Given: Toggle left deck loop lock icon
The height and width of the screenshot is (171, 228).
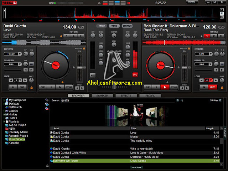Looking at the screenshot, I should 31,88.
